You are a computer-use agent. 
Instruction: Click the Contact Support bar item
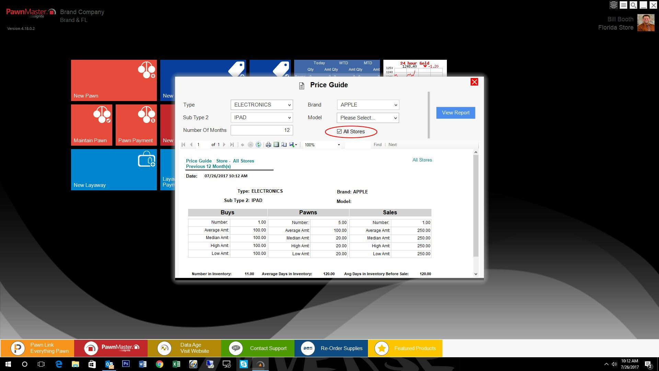click(x=258, y=348)
